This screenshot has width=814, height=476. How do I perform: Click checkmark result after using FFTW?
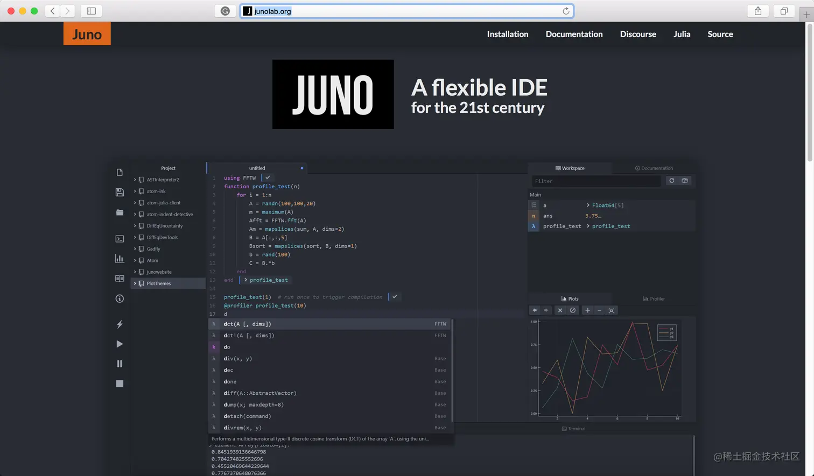click(x=268, y=177)
